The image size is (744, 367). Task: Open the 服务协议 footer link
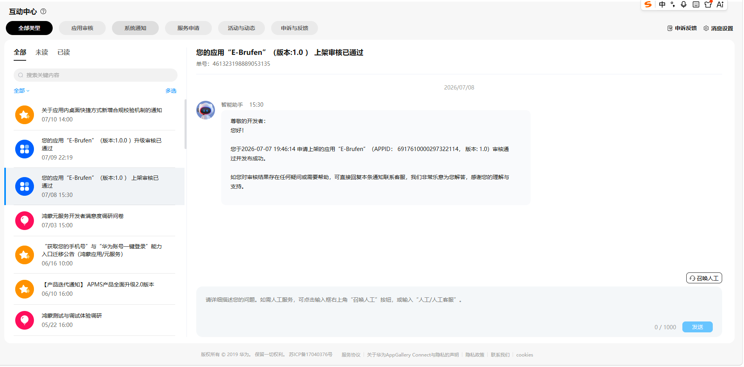click(x=351, y=355)
